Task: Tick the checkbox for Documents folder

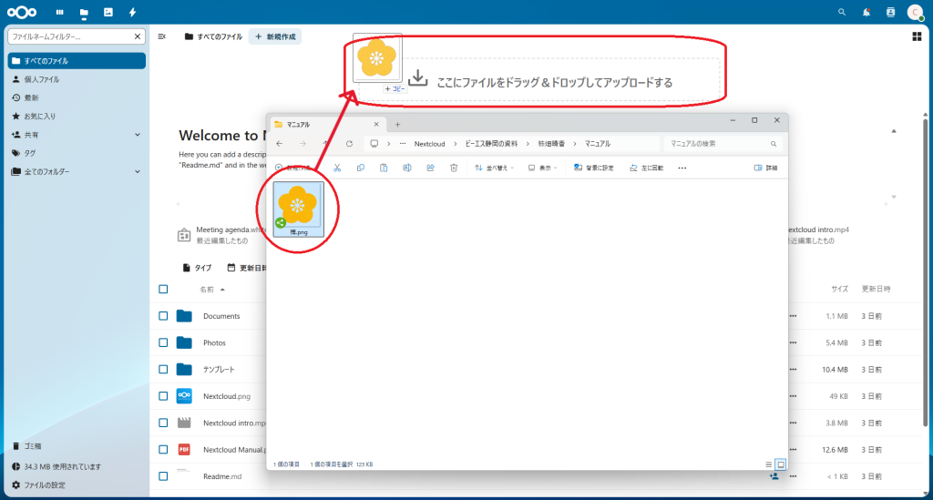Action: (x=163, y=316)
